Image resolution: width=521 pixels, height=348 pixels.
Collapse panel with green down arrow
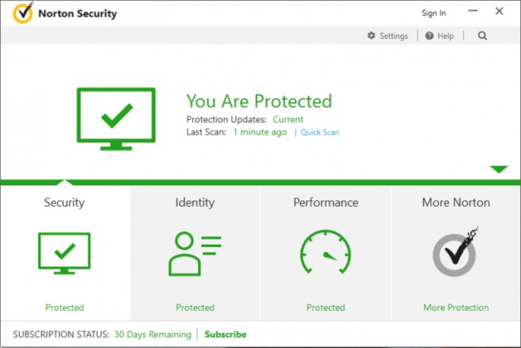point(499,169)
